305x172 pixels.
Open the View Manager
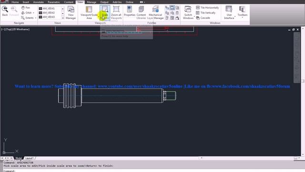[71, 12]
